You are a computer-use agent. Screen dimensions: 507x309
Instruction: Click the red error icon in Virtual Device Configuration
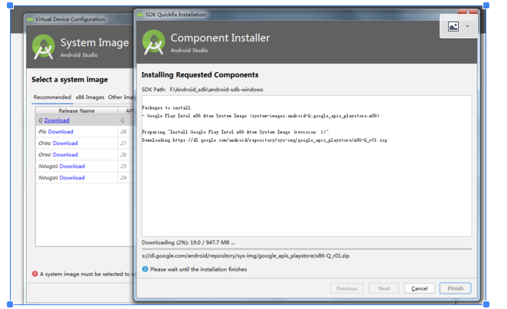point(35,274)
